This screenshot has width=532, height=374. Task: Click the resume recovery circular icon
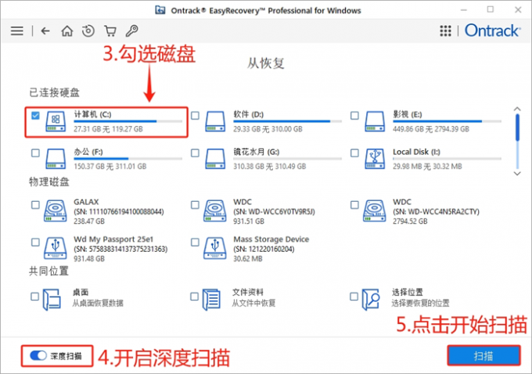(x=88, y=31)
